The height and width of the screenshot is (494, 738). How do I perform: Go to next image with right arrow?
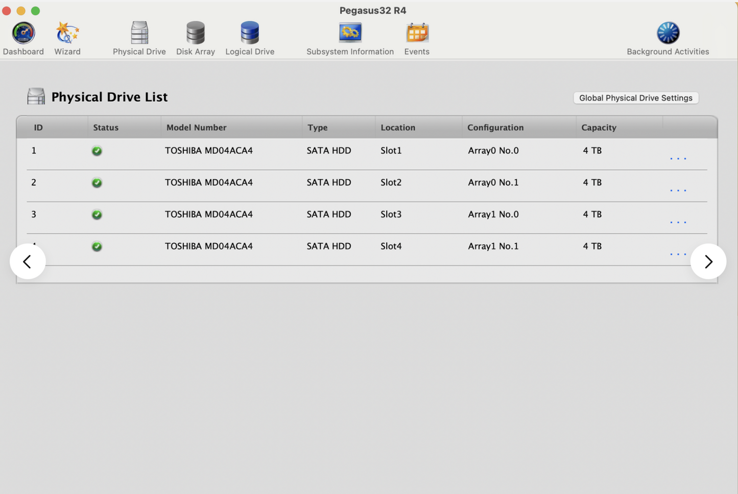[708, 262]
